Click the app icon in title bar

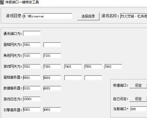point(2,2)
